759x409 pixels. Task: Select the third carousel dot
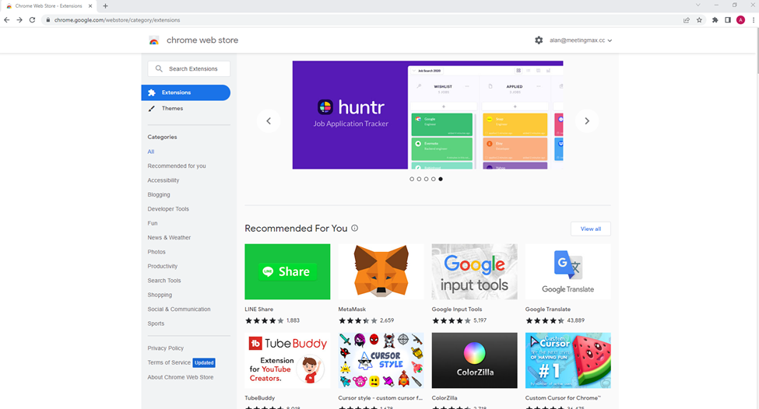point(426,179)
